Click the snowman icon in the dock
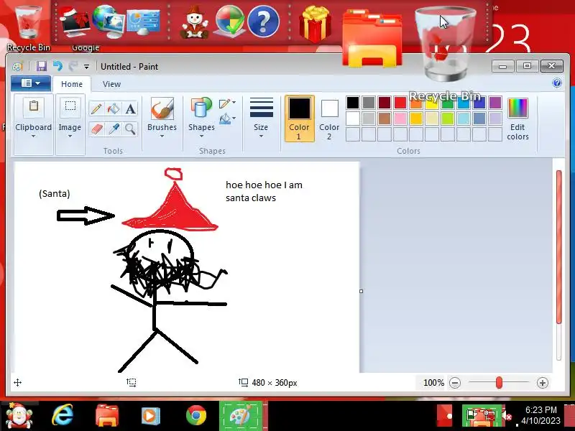The height and width of the screenshot is (431, 575). coord(194,22)
